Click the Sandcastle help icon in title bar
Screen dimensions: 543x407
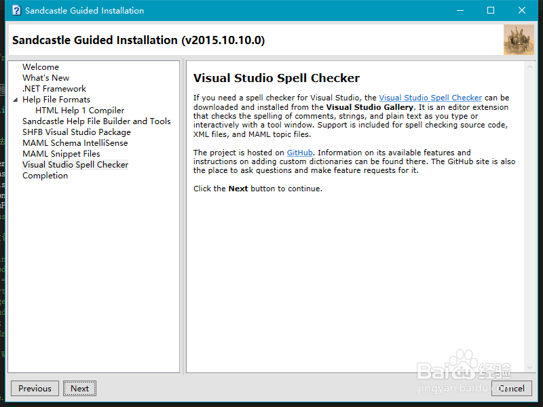click(x=16, y=10)
